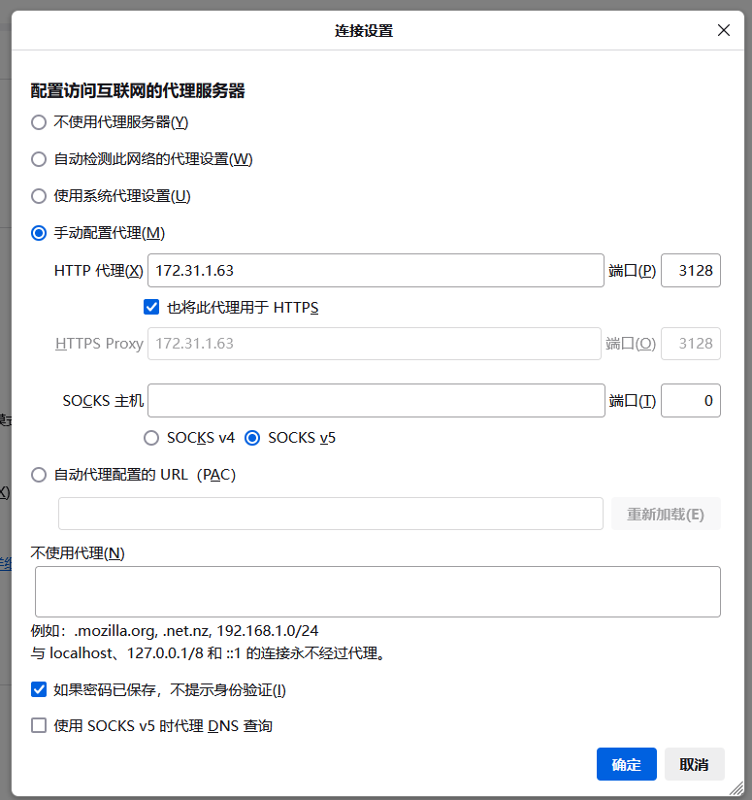Close the 连接设置 dialog with X

click(723, 30)
